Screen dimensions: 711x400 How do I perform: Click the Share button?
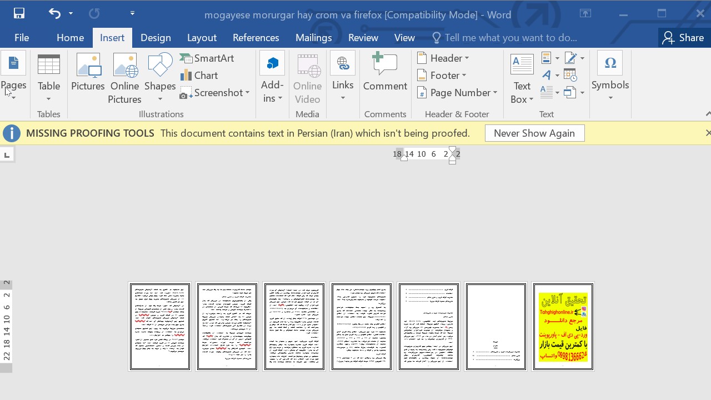tap(683, 38)
